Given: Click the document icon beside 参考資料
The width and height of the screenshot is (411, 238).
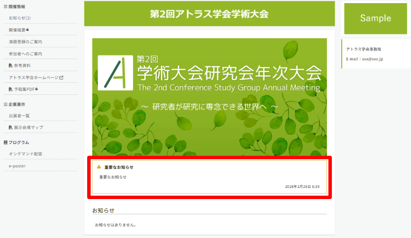Looking at the screenshot, I should pyautogui.click(x=11, y=65).
